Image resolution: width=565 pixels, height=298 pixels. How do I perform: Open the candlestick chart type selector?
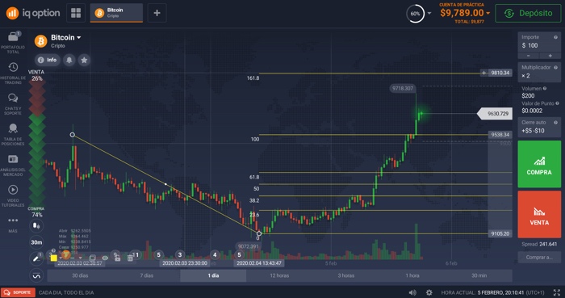36,226
